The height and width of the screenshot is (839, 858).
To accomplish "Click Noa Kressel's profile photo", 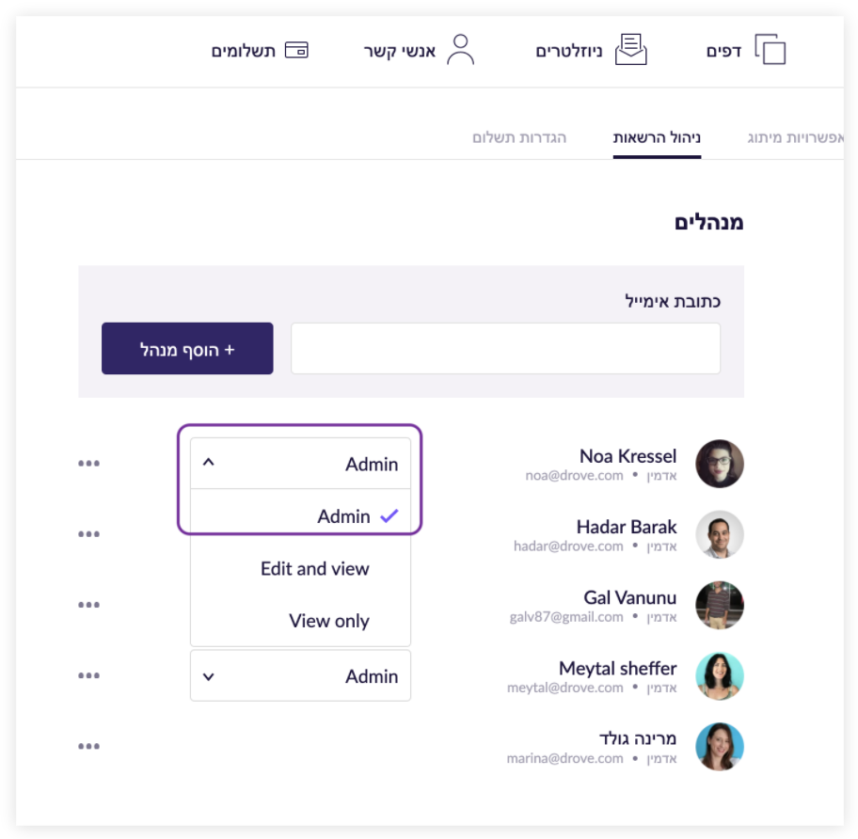I will (x=720, y=464).
